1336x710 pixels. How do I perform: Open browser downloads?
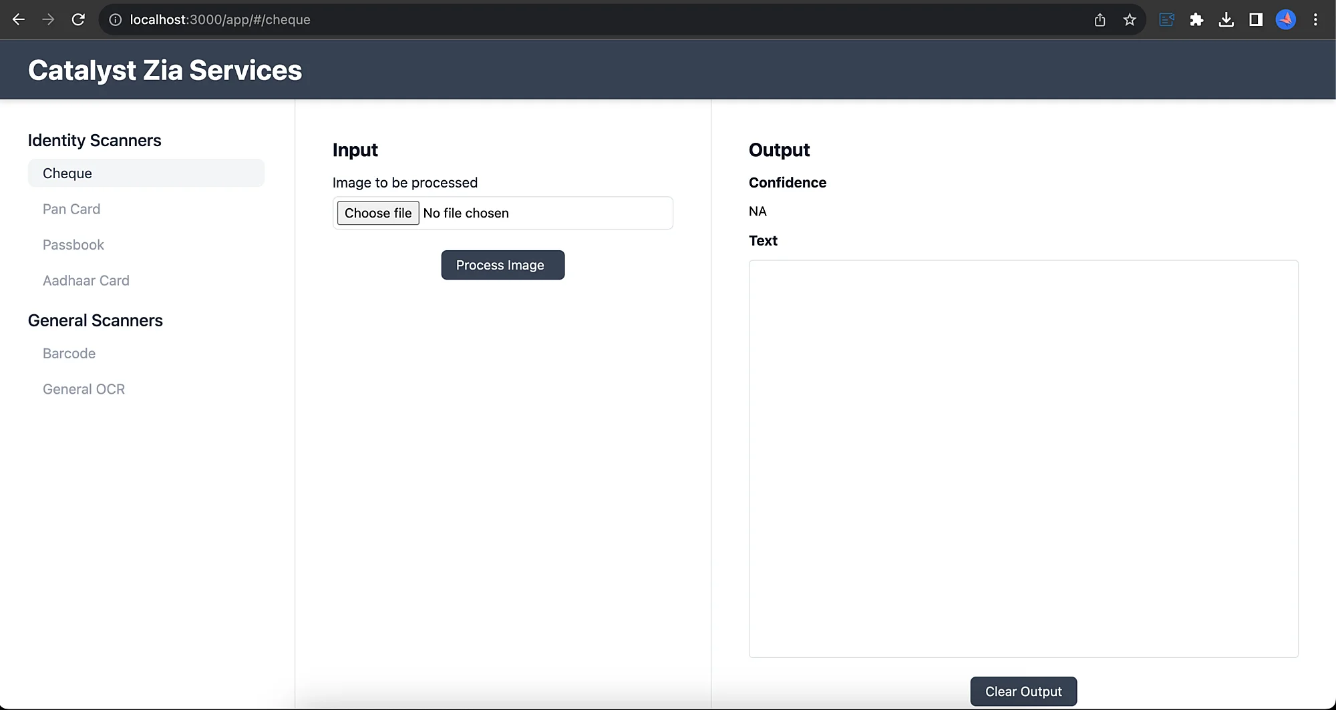click(x=1226, y=20)
